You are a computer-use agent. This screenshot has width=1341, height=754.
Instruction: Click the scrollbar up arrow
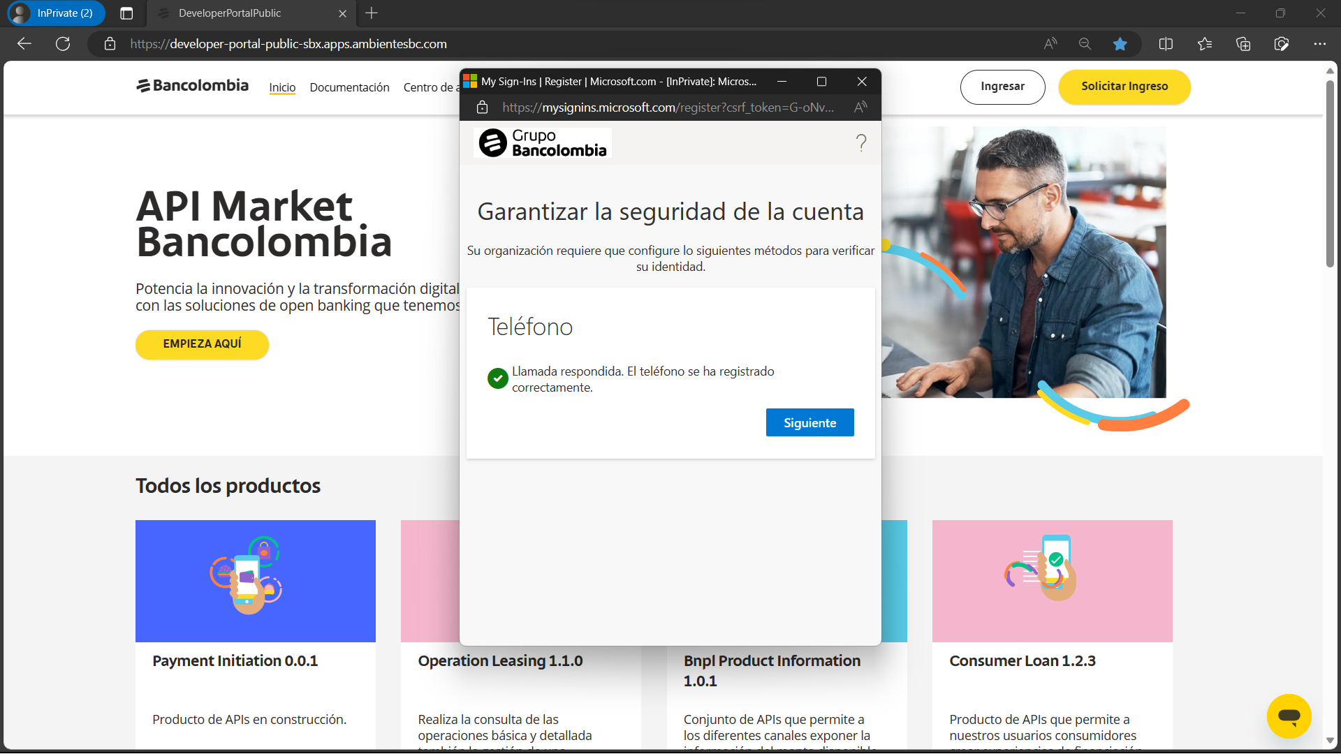pos(1330,71)
